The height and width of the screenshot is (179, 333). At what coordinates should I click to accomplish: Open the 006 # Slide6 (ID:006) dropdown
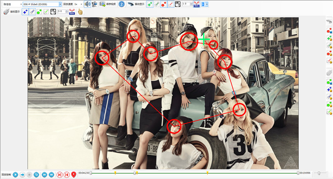[42, 4]
